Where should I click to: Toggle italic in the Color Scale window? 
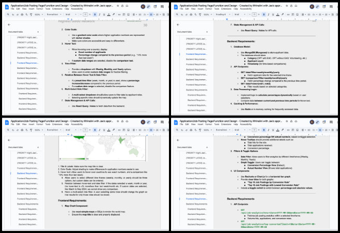pos(100,14)
